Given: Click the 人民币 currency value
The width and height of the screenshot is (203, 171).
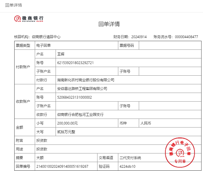Looking at the screenshot, I should point(146,123).
